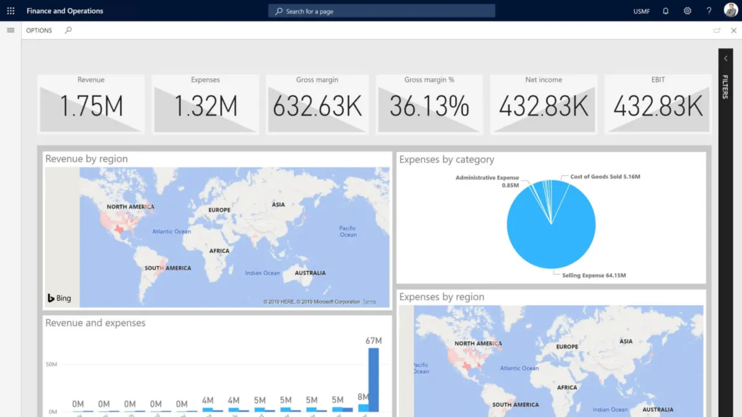Click the Search for a page box
The width and height of the screenshot is (742, 417).
click(382, 11)
